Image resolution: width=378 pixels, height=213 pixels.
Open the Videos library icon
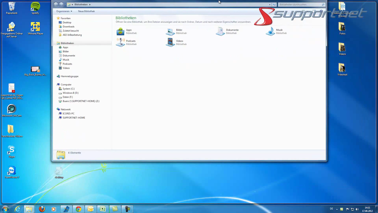[170, 42]
